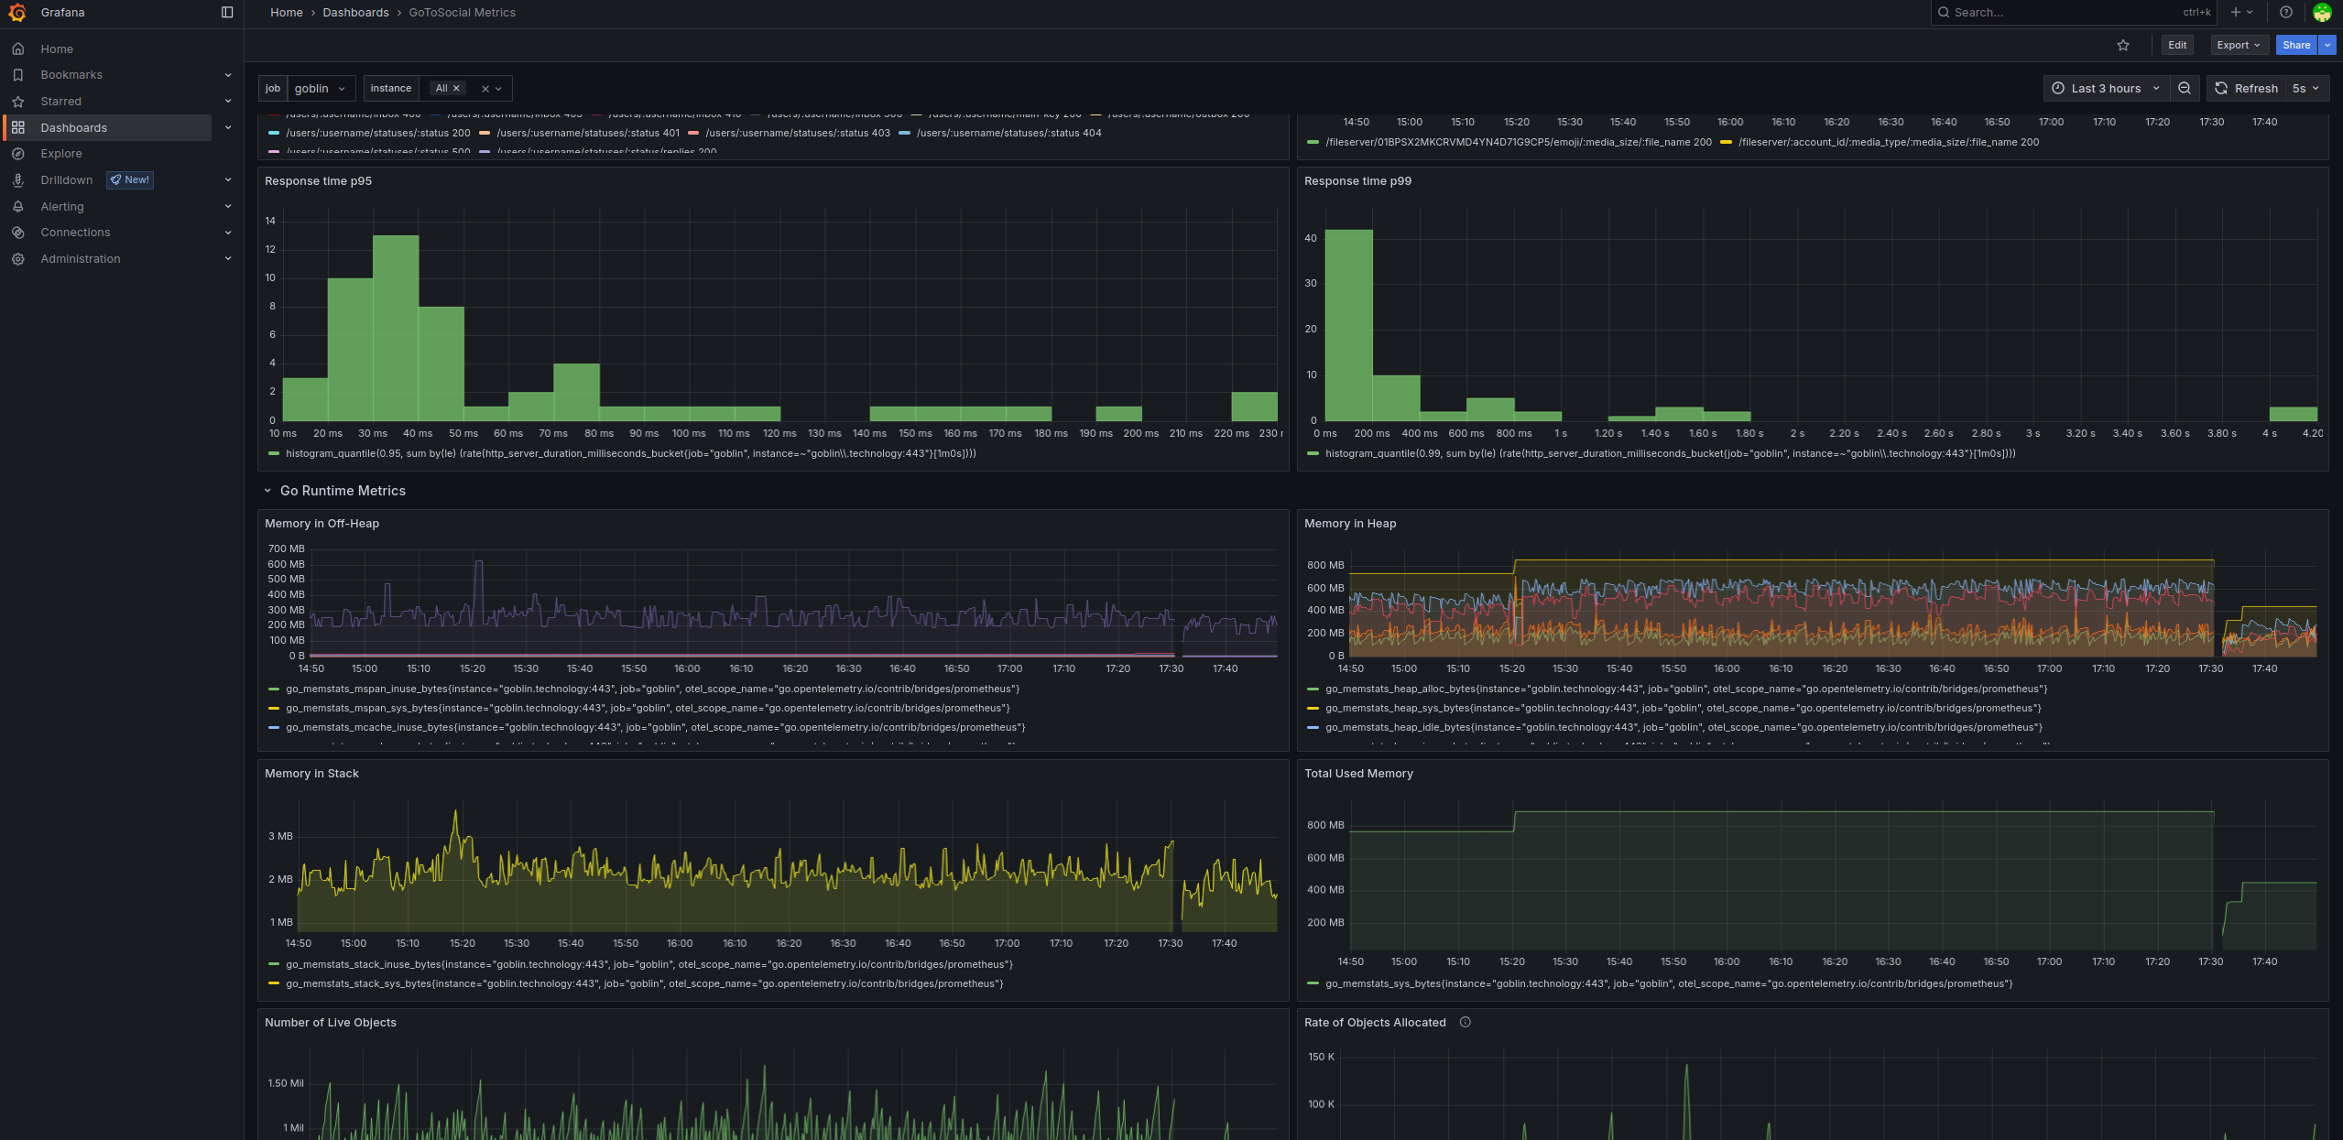This screenshot has width=2343, height=1140.
Task: Click the zoom out time range icon
Action: pos(2185,89)
